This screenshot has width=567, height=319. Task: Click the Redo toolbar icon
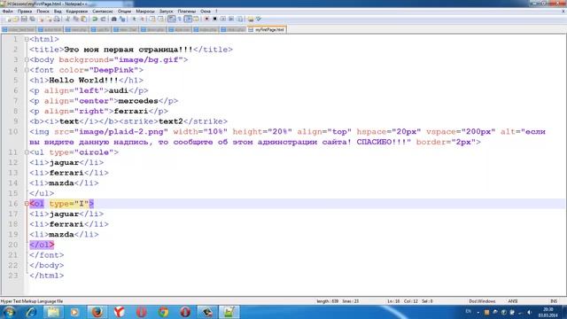click(x=103, y=19)
